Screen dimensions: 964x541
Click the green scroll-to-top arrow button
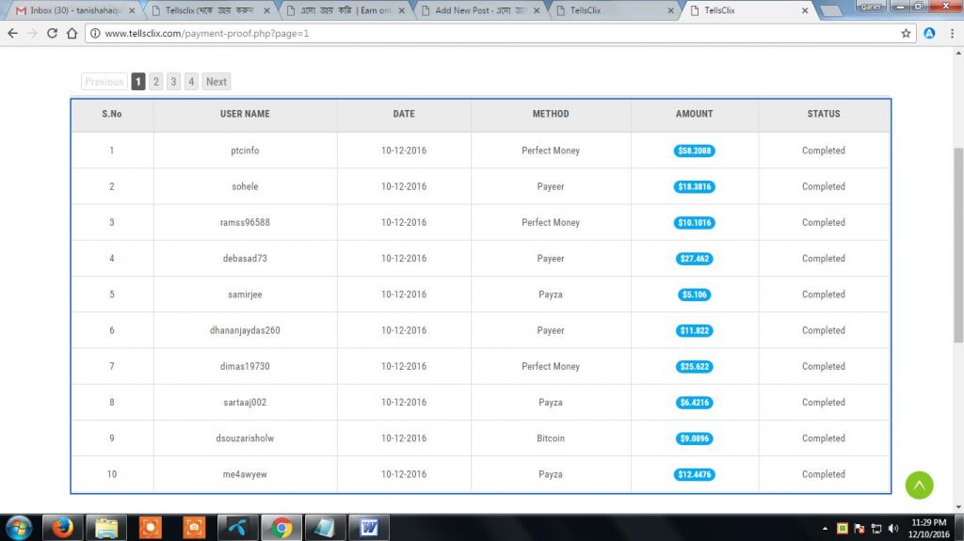click(919, 485)
